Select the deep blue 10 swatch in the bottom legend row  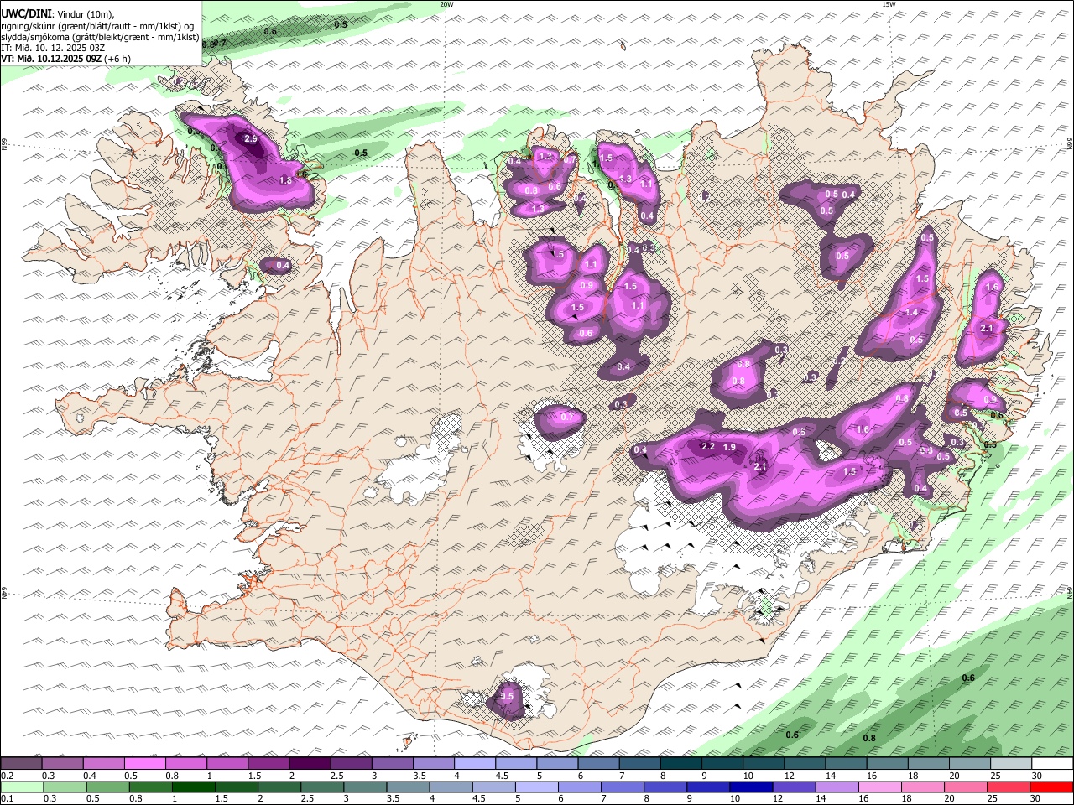point(750,787)
